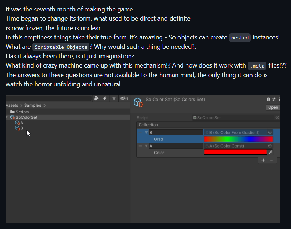Select the Scripts folder

click(20, 112)
